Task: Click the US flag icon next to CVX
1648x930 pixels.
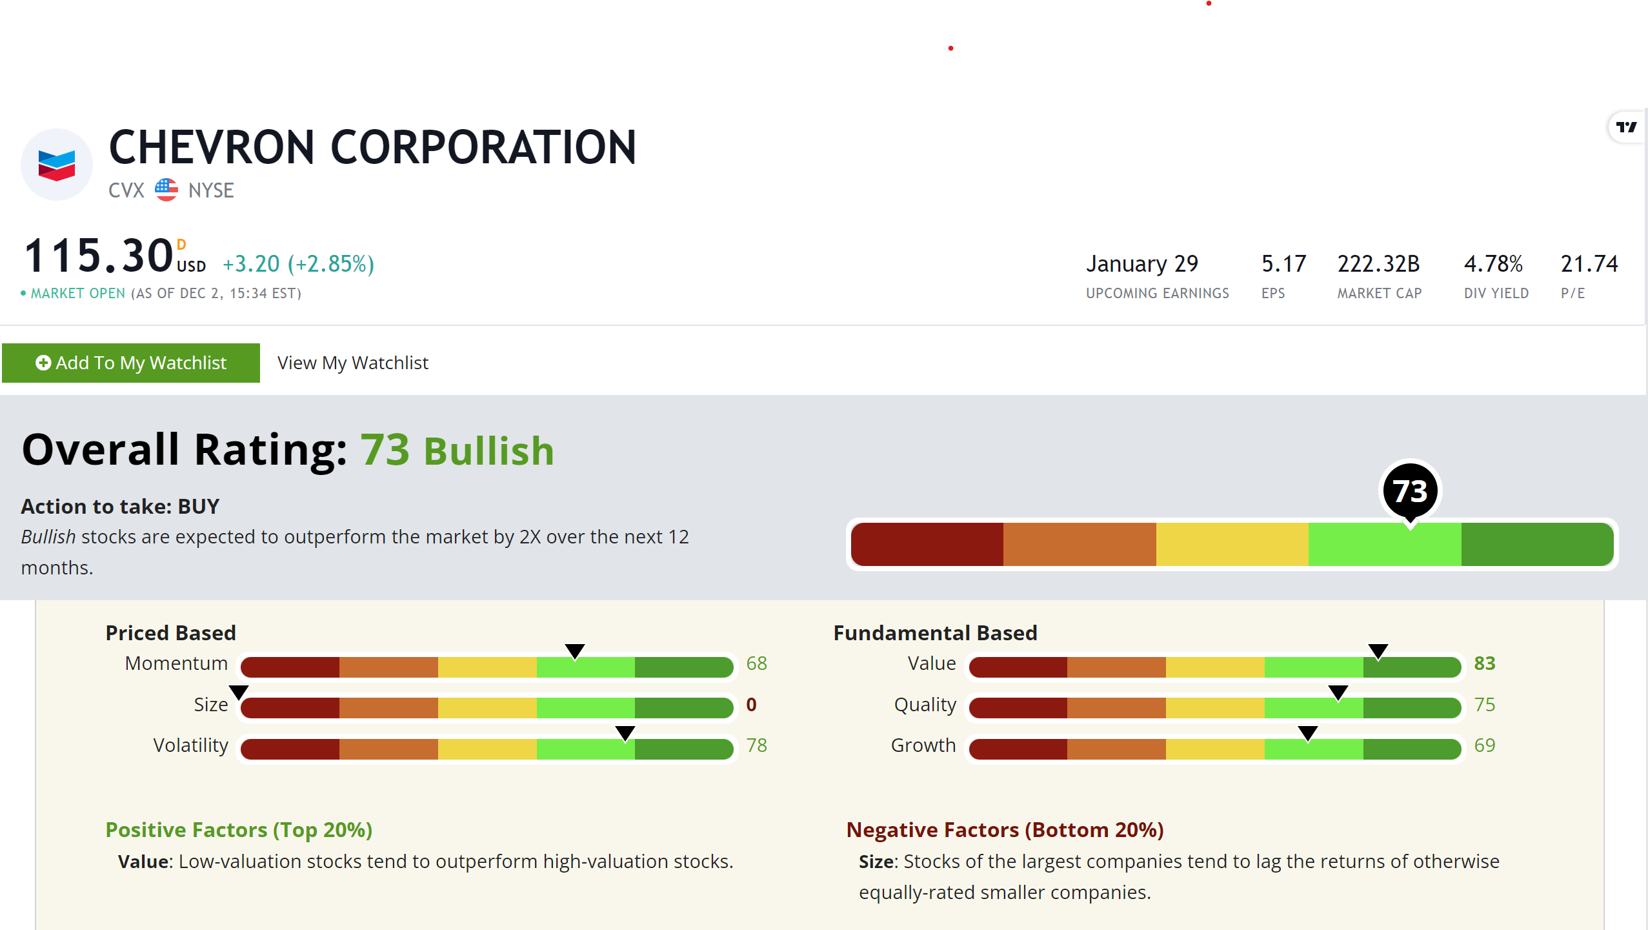Action: click(x=166, y=190)
